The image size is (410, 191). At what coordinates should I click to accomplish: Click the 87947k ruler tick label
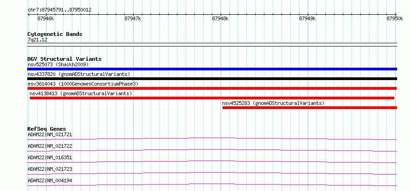[133, 18]
